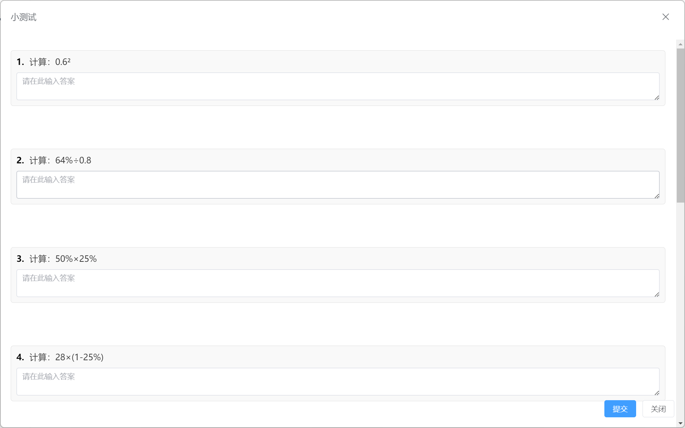
Task: Click the 关闭 button at the bottom
Action: point(658,409)
